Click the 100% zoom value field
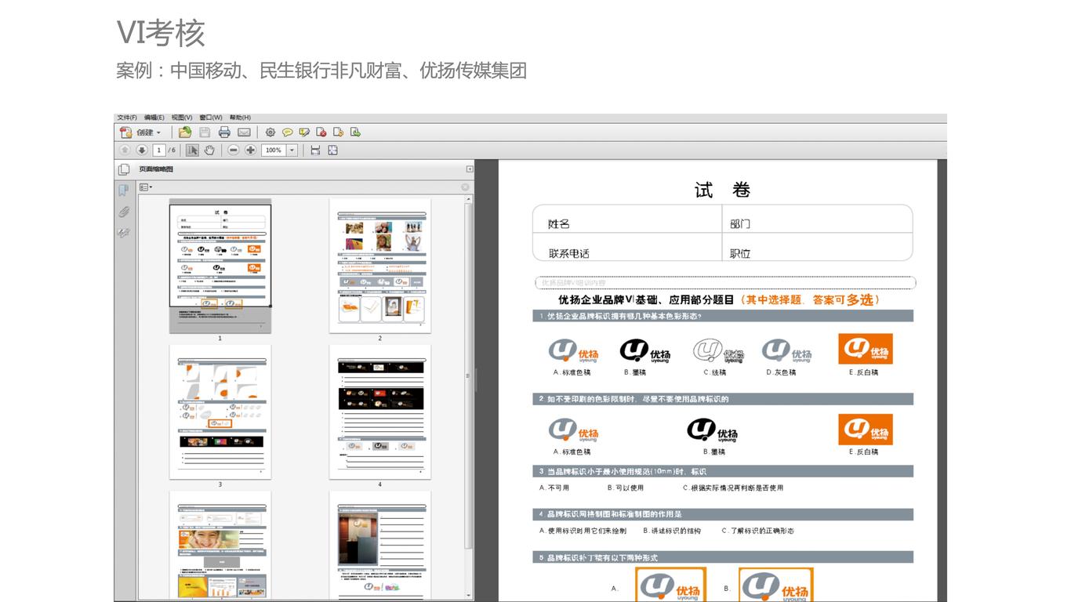This screenshot has width=1071, height=602. click(x=273, y=150)
